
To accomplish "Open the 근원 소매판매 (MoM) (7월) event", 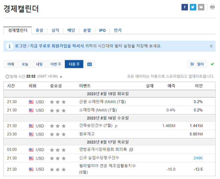I will pos(102,102).
